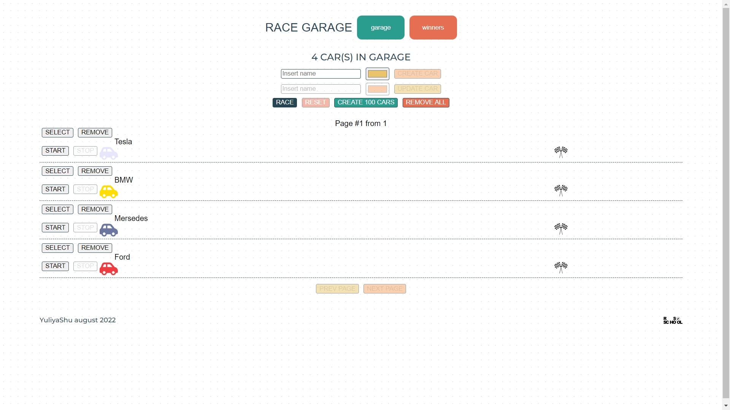Open the update-car color picker
730x410 pixels.
coord(378,89)
